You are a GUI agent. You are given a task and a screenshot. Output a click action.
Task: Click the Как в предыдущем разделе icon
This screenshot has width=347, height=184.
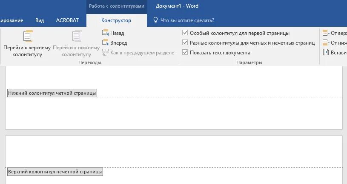point(106,52)
